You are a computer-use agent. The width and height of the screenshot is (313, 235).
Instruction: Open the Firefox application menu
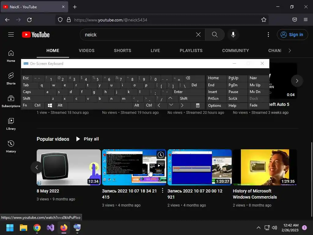click(306, 20)
